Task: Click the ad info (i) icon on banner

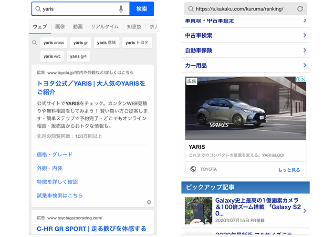Action: pos(298,79)
